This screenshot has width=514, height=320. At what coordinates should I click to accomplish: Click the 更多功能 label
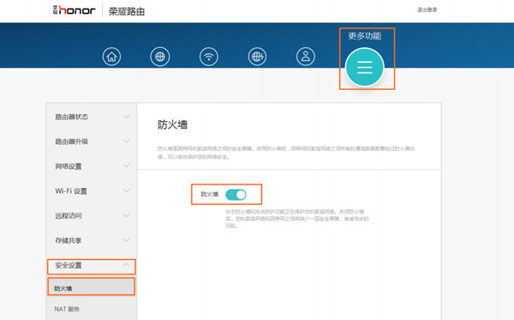tap(365, 36)
